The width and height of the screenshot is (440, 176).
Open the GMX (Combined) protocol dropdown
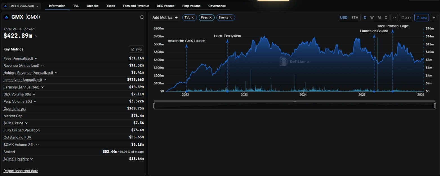(21, 6)
